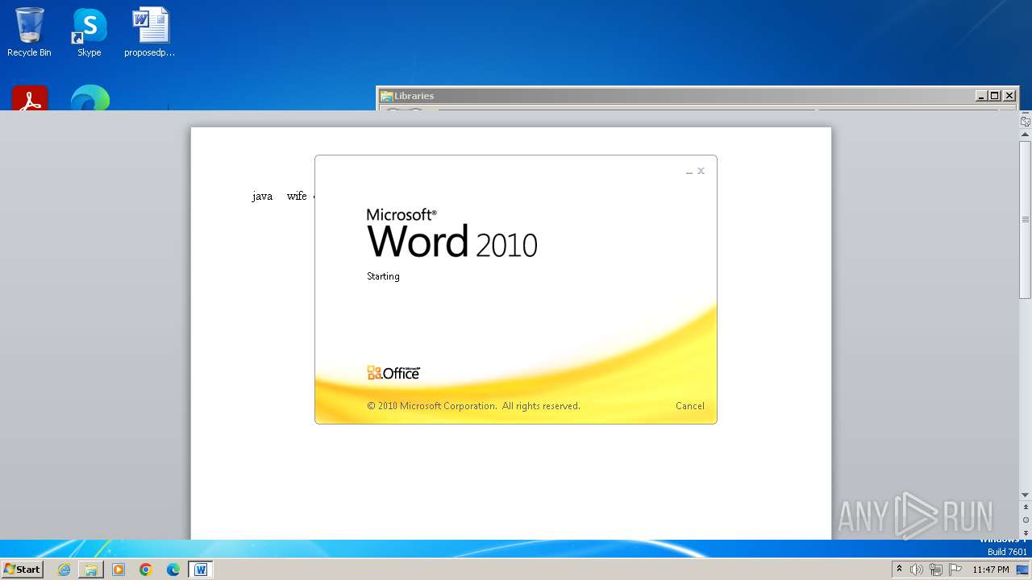Launch Internet Explorer from the taskbar

tap(64, 570)
